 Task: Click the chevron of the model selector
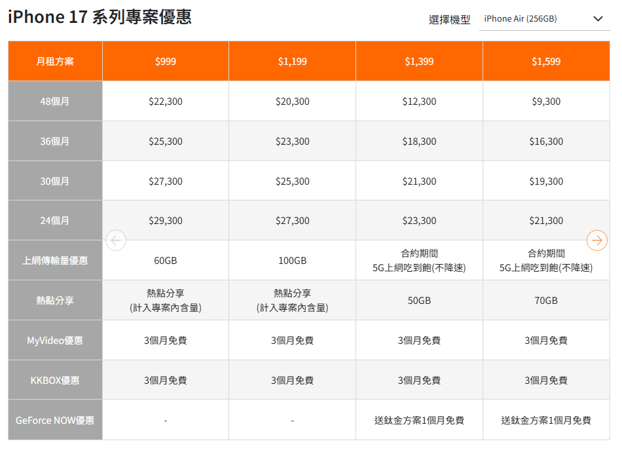pyautogui.click(x=597, y=19)
